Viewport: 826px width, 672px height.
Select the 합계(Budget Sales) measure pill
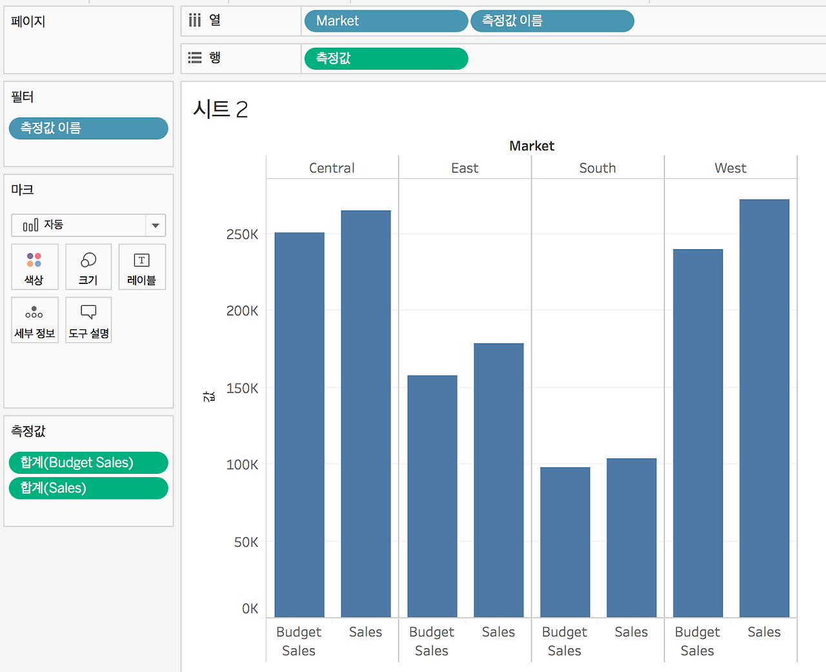(x=88, y=462)
